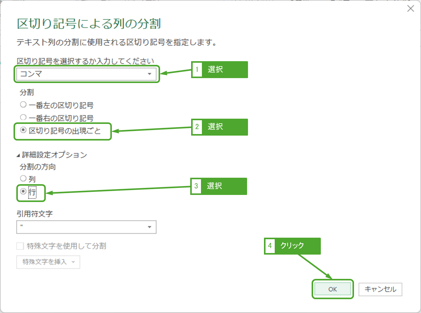The image size is (421, 313).
Task: Click the number 3 選択 callout
Action: coord(218,186)
